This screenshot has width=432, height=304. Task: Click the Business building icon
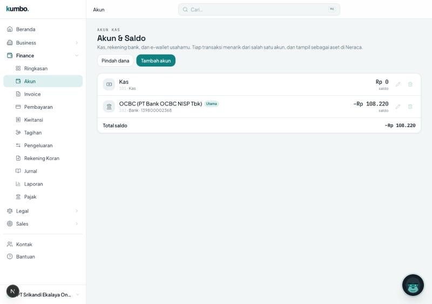(10, 43)
